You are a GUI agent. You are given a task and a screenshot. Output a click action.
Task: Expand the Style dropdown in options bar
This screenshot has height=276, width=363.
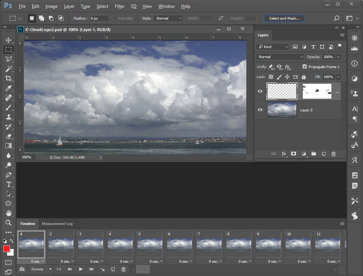[x=168, y=18]
